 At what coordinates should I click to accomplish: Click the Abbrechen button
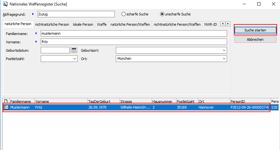click(255, 39)
